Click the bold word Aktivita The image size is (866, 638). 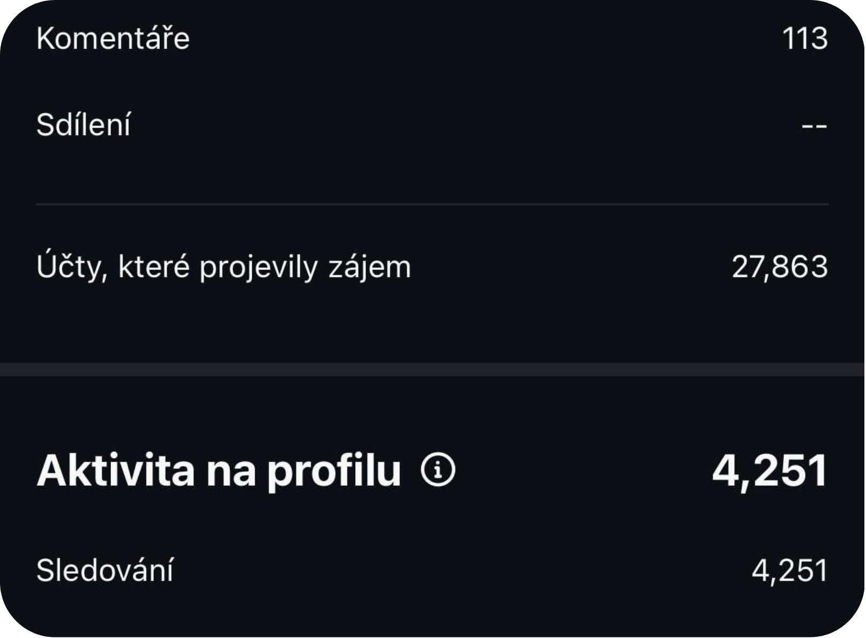click(x=116, y=470)
